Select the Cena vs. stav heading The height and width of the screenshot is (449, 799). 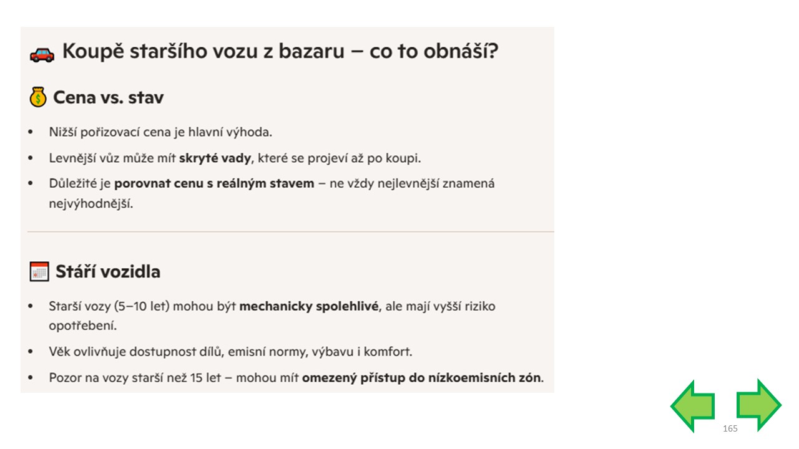[109, 98]
